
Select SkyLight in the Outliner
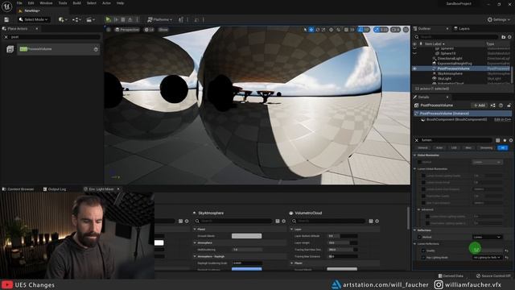point(444,79)
